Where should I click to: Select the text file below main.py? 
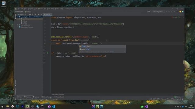[24, 23]
